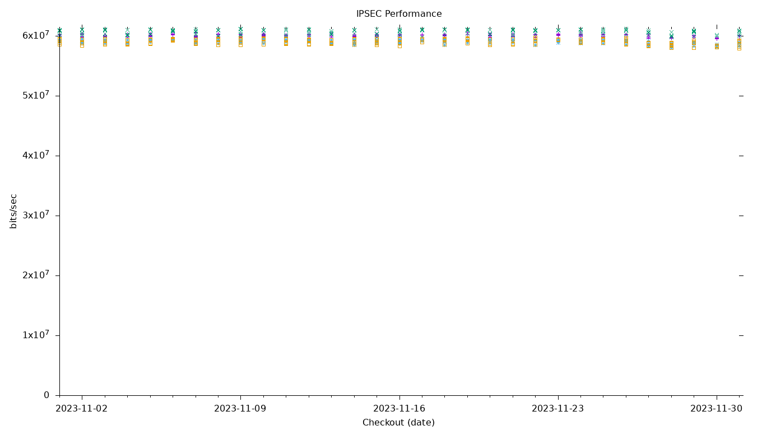Click the 5x10^7 y-axis tick label
Image resolution: width=762 pixels, height=430 pixels.
[x=36, y=95]
